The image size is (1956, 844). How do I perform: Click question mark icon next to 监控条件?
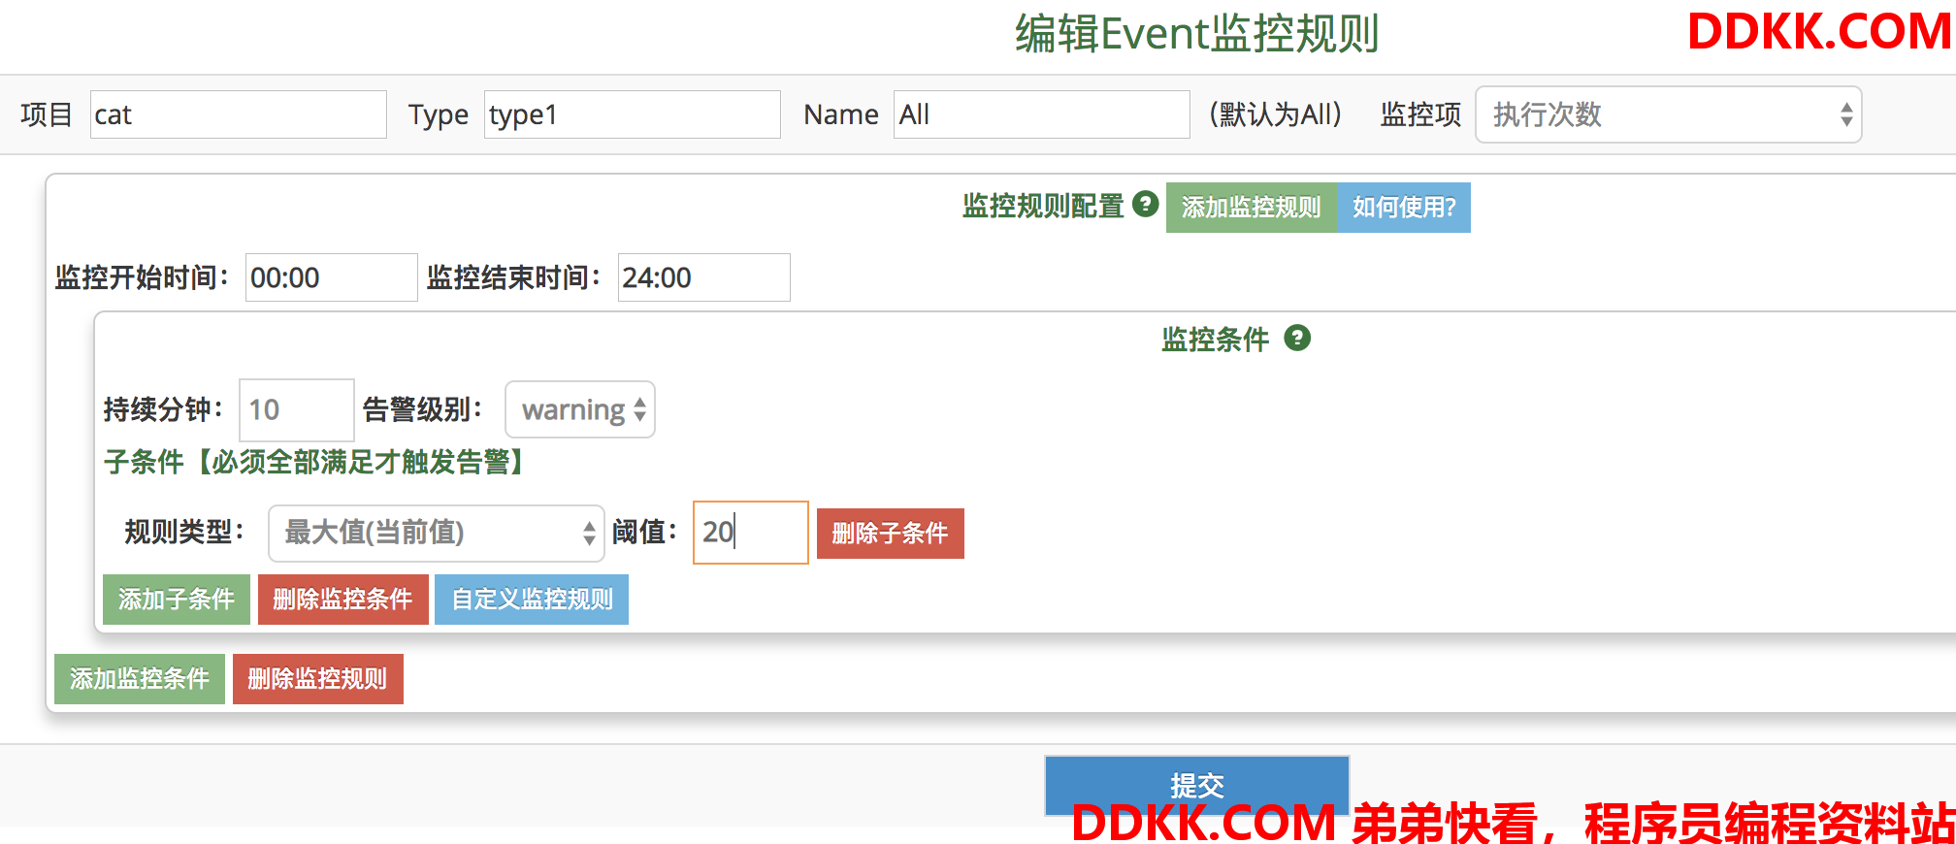coord(1297,338)
